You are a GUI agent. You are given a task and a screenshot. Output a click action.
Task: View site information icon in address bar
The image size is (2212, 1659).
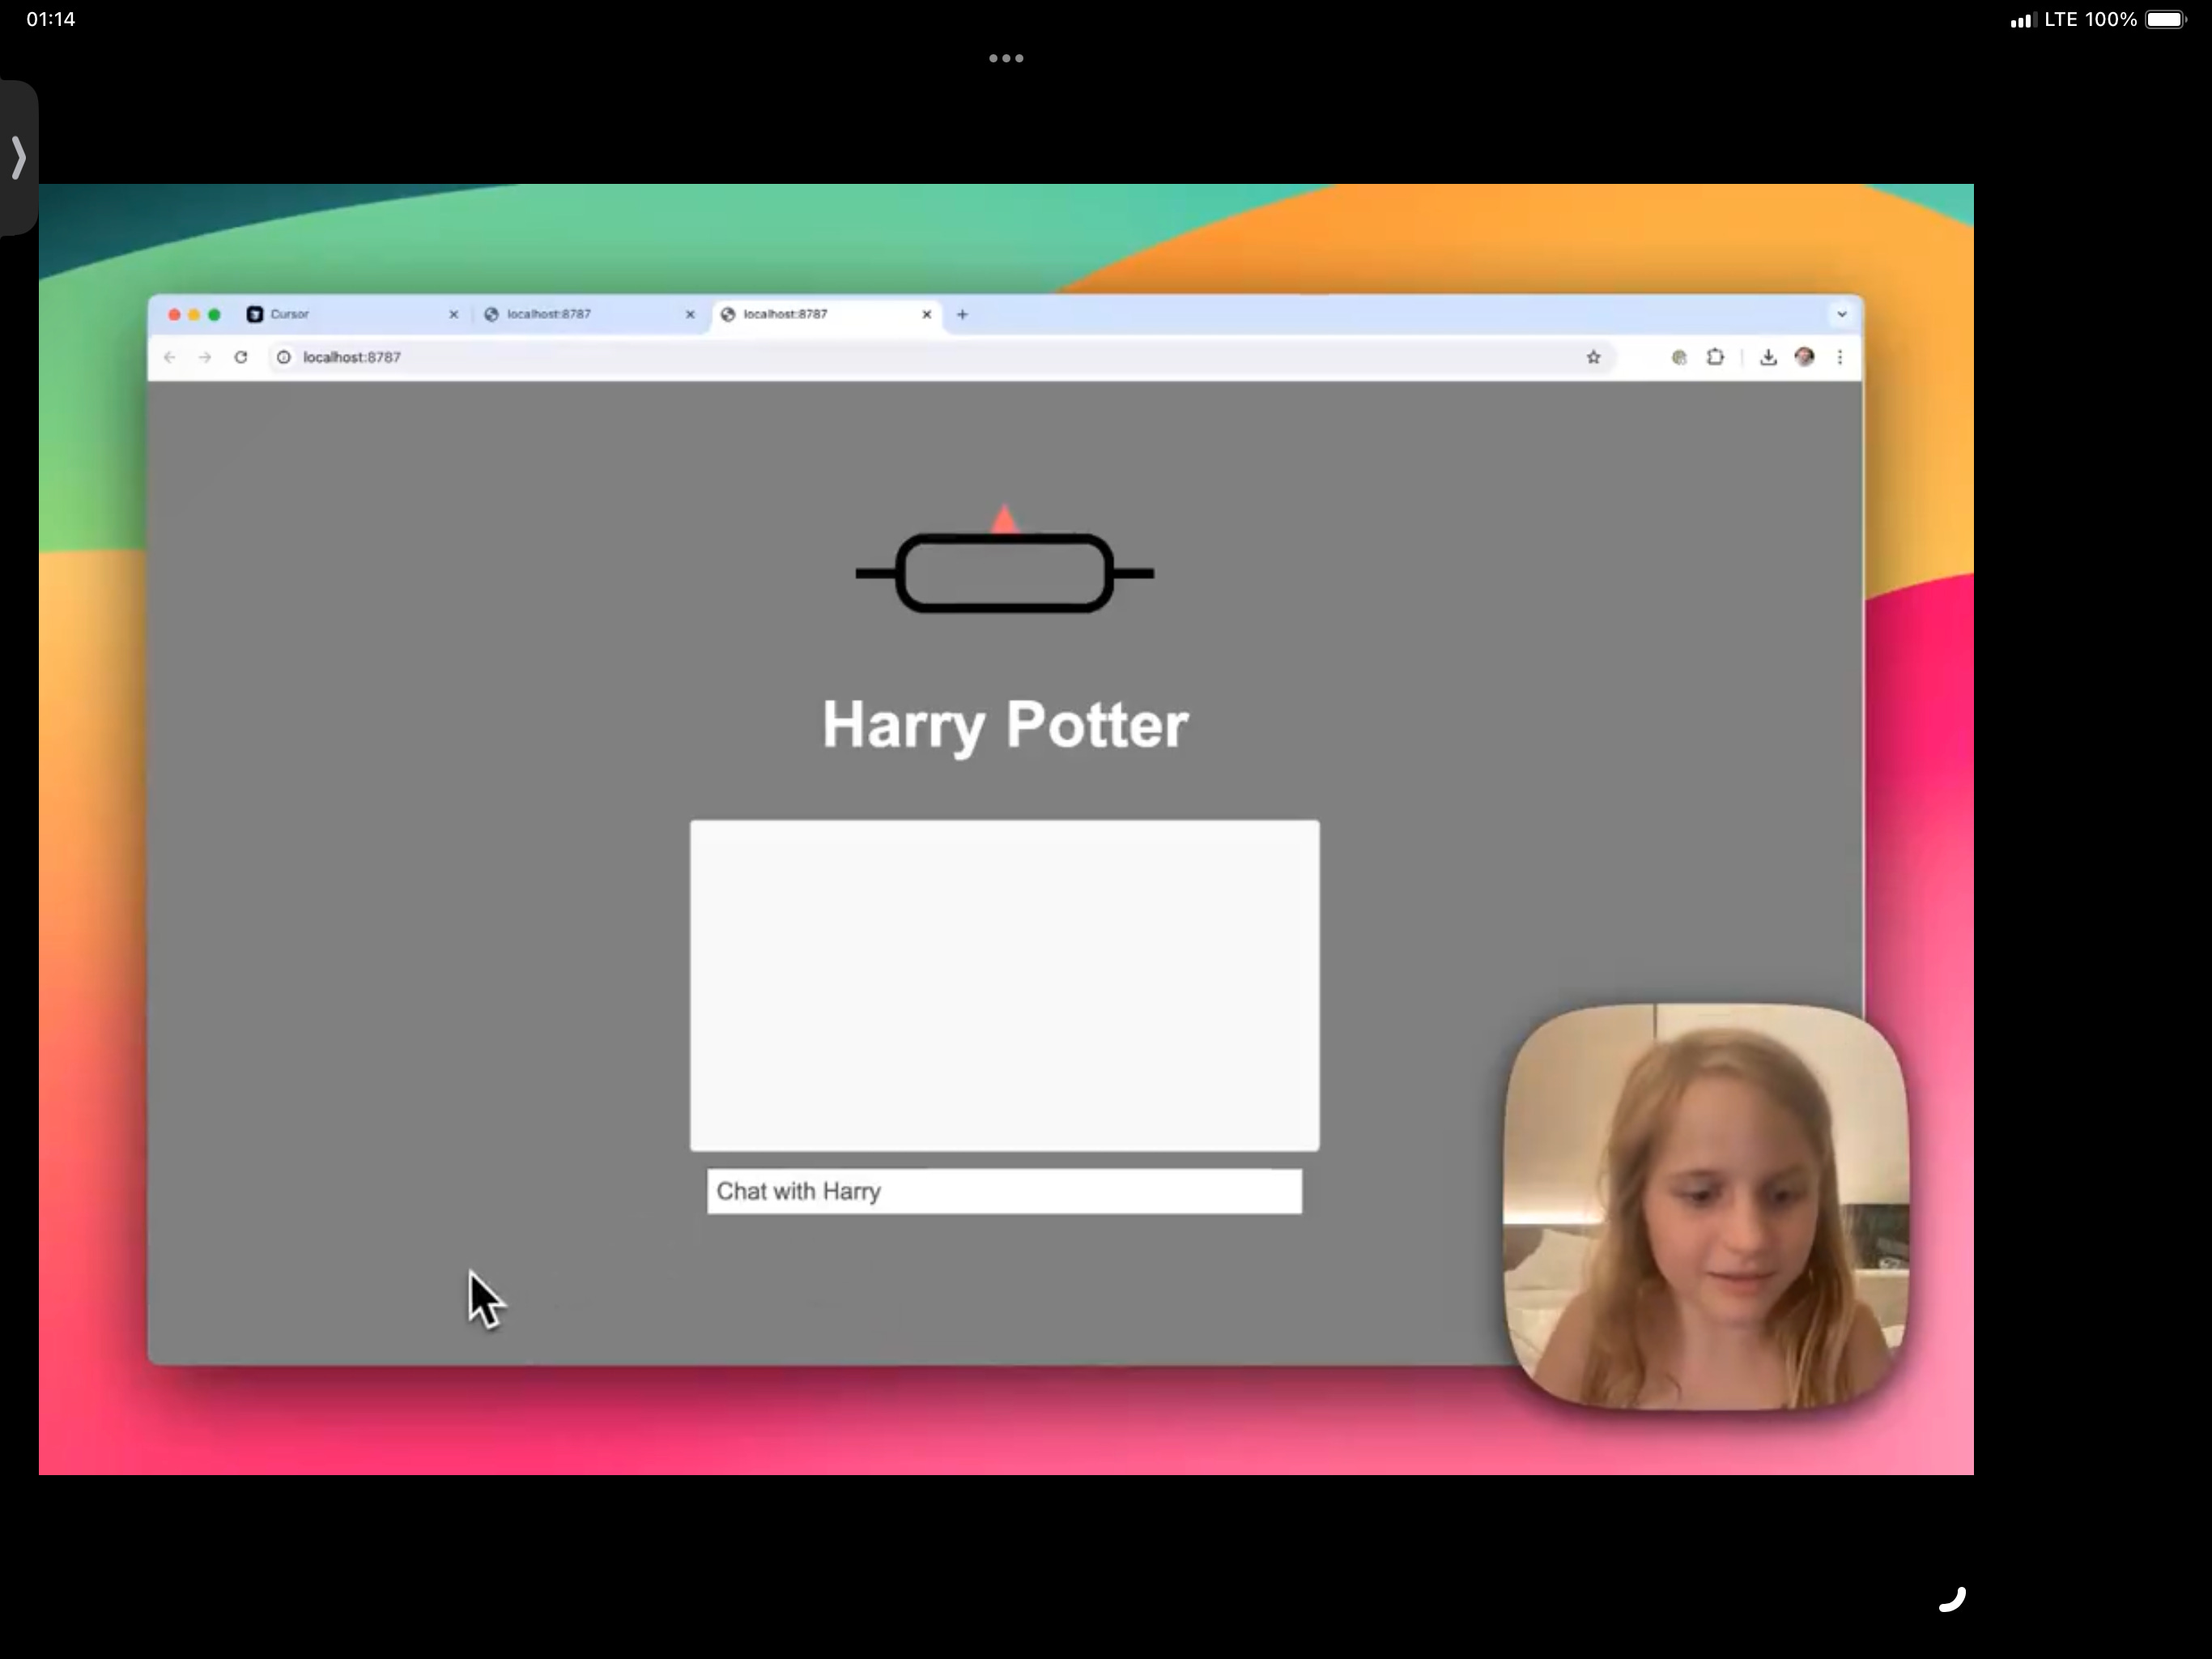tap(284, 357)
